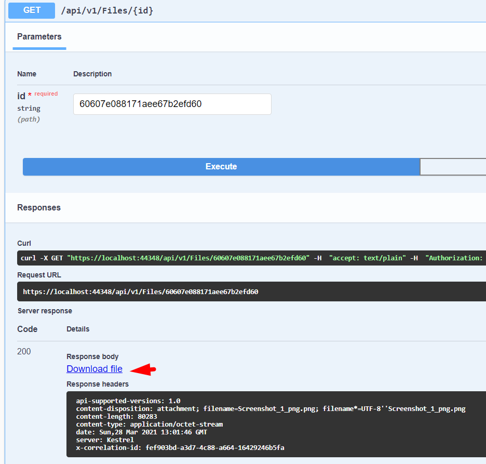The height and width of the screenshot is (464, 486).
Task: Click the blue GET method badge
Action: click(x=31, y=10)
